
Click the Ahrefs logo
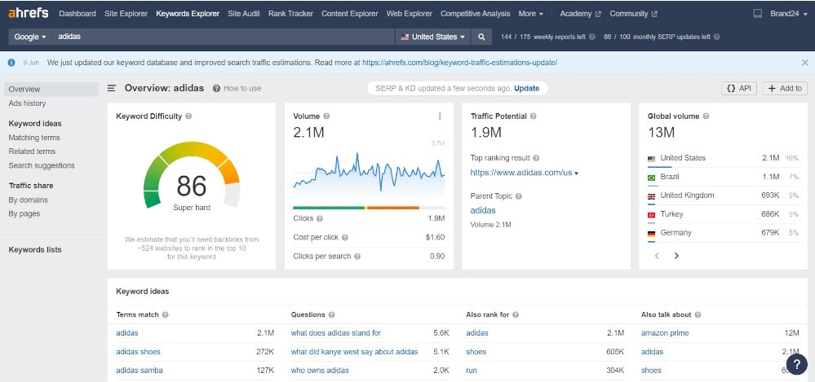point(29,14)
